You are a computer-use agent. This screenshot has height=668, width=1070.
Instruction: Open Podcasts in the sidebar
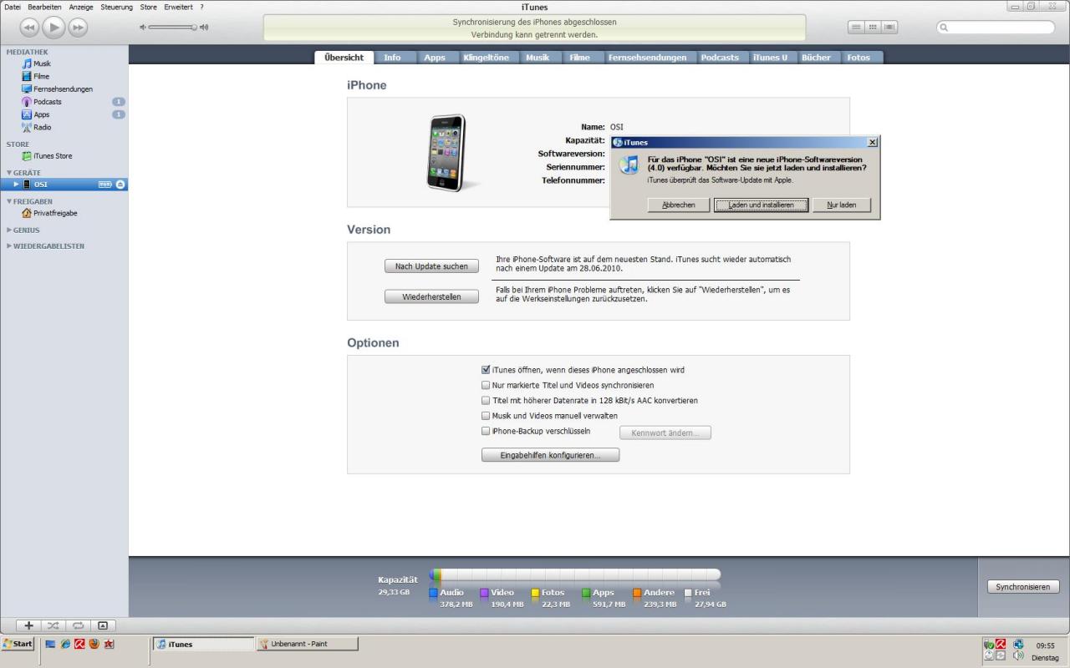[x=47, y=102]
